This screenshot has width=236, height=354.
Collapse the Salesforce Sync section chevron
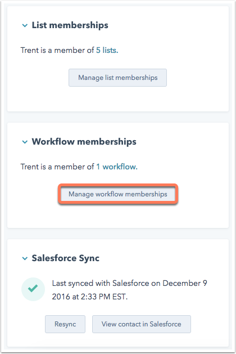pos(25,258)
